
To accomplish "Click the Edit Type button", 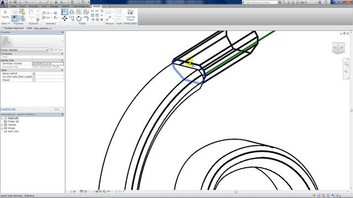I will click(x=56, y=50).
